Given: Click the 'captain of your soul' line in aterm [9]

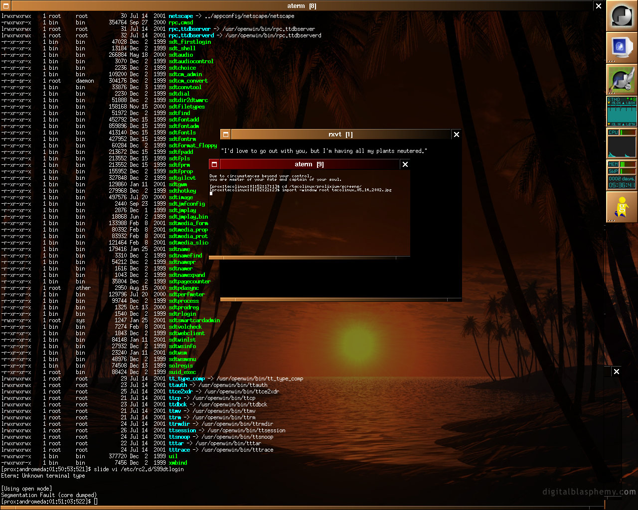Looking at the screenshot, I should pos(276,180).
